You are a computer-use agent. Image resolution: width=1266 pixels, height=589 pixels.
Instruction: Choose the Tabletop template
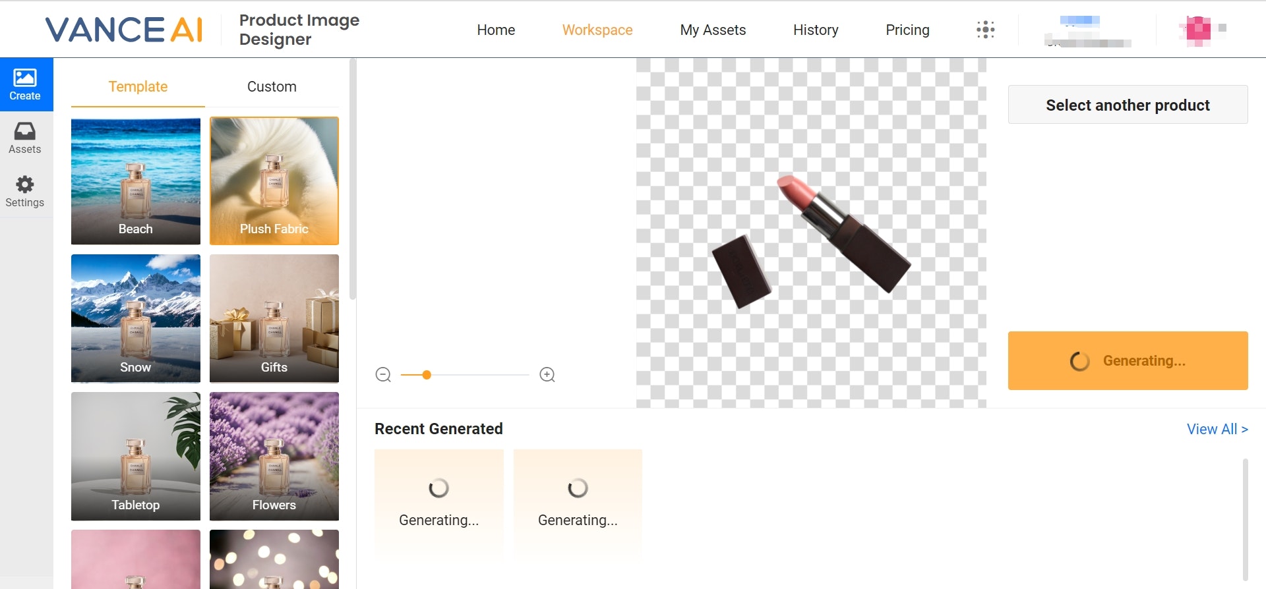[136, 457]
